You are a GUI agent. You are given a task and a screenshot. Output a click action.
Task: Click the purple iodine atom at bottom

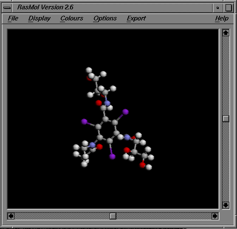[112, 157]
